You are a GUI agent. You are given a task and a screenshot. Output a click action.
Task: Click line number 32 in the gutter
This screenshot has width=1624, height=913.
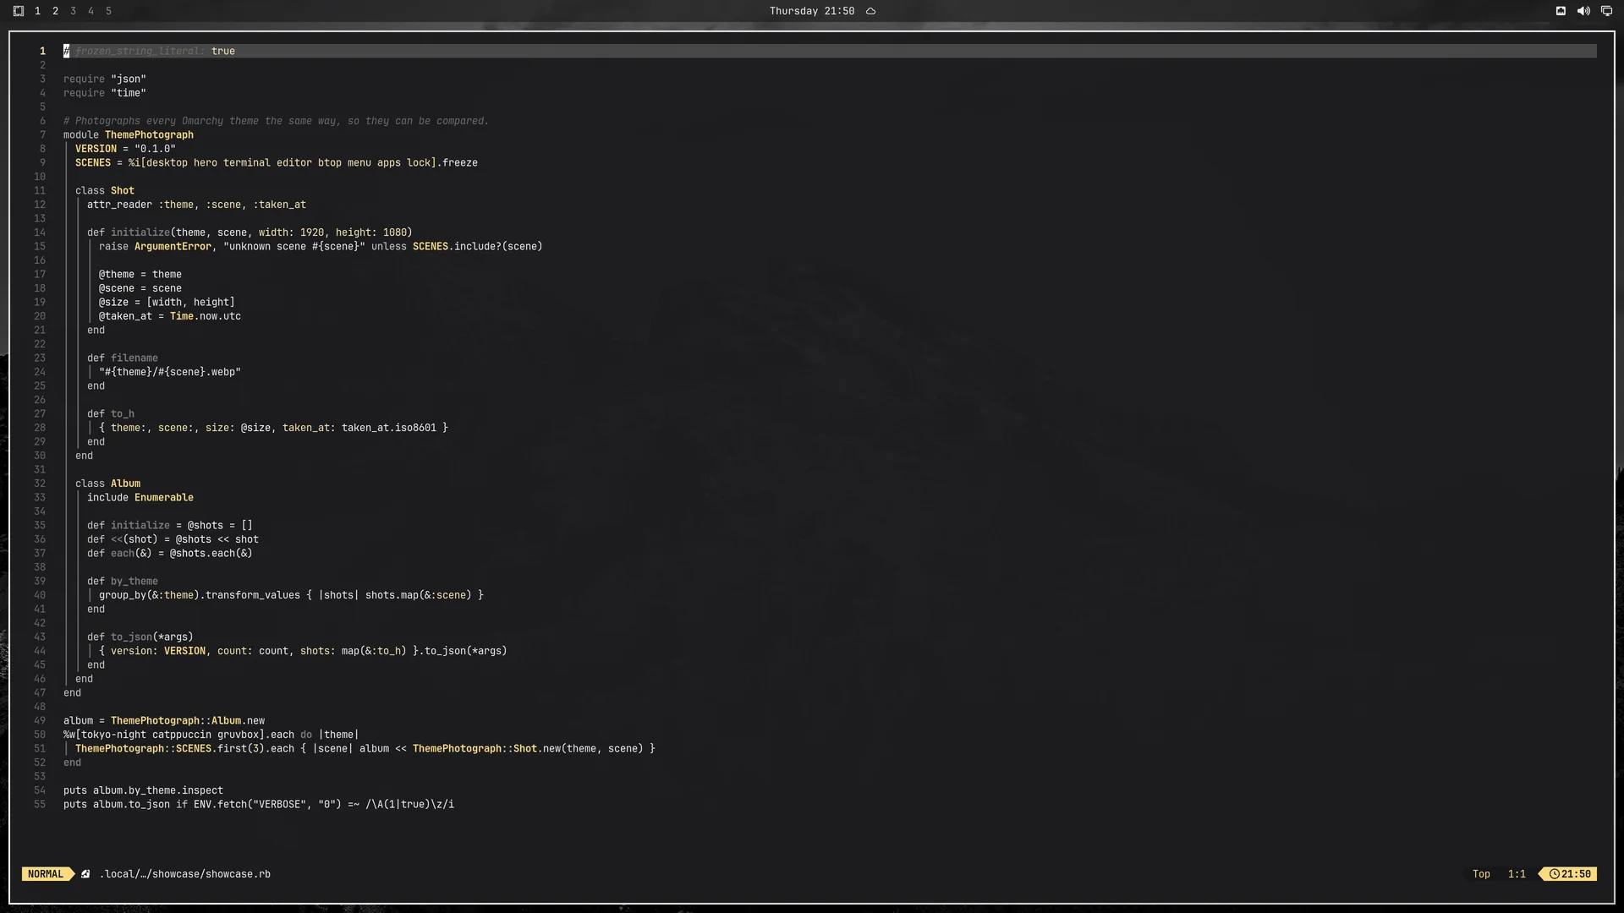(40, 484)
